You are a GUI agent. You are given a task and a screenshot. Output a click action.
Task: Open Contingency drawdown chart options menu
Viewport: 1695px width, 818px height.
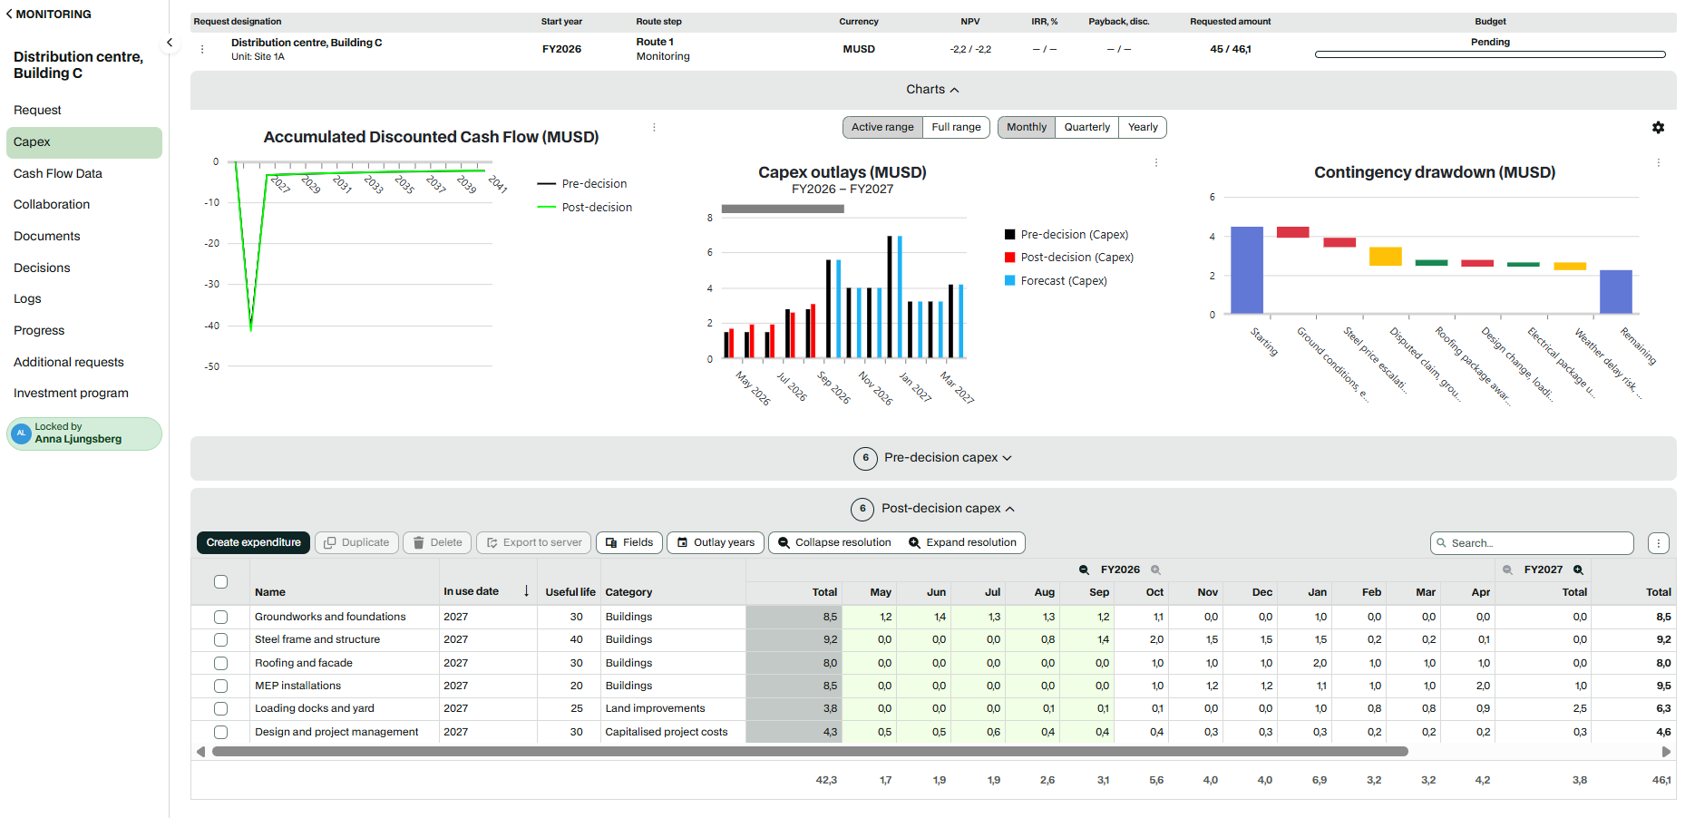1659,163
